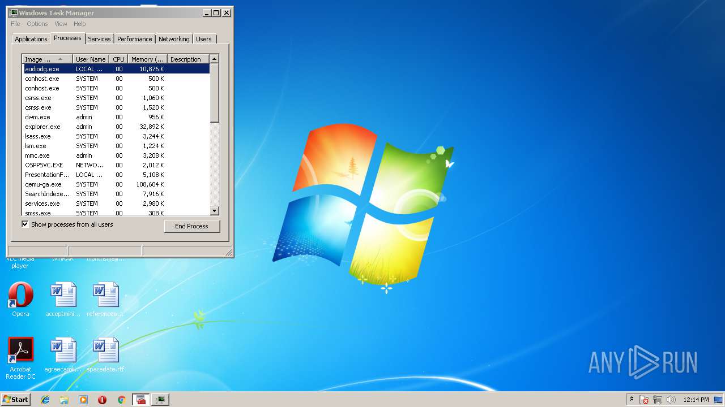725x407 pixels.
Task: Select the acceptmini Word document icon
Action: [63, 300]
